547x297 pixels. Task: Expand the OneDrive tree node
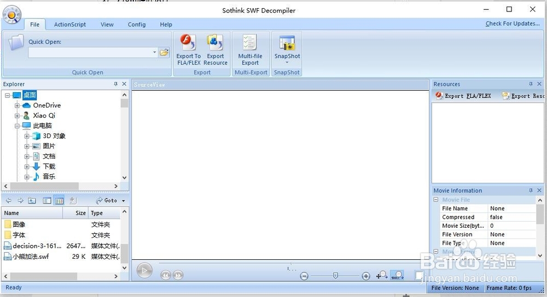[x=17, y=105]
